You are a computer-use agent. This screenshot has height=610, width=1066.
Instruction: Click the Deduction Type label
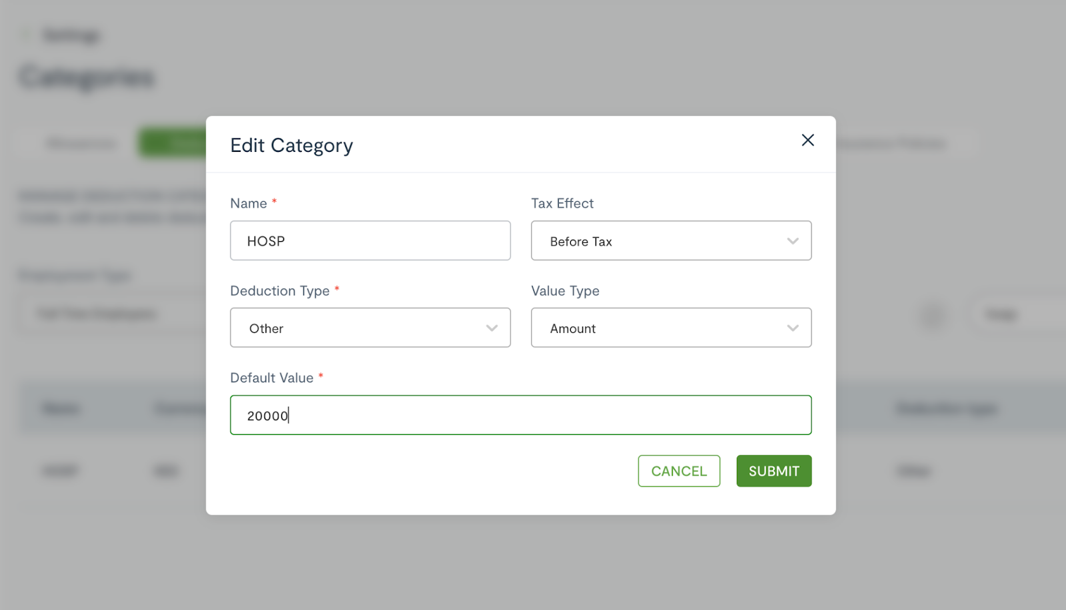[280, 291]
